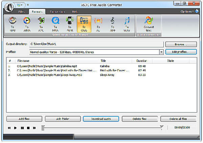
Task: Choose the To OGG output format
Action: click(84, 24)
